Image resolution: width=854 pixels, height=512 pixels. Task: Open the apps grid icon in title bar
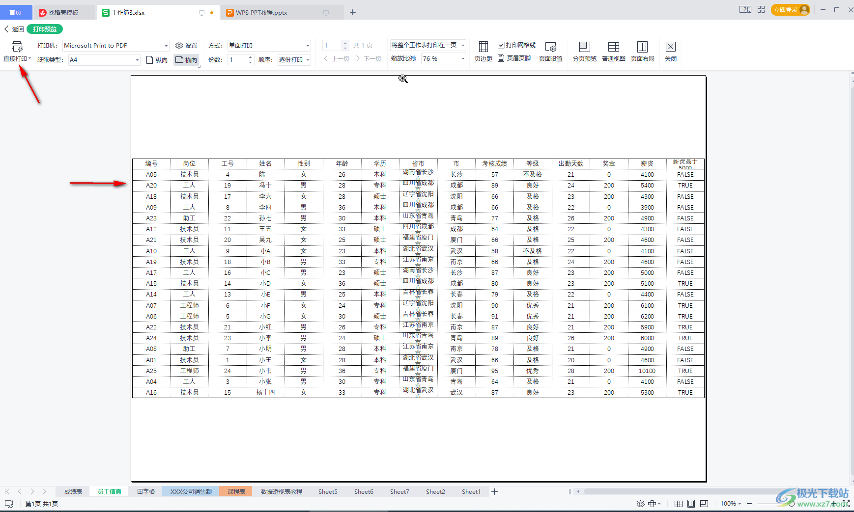click(761, 9)
